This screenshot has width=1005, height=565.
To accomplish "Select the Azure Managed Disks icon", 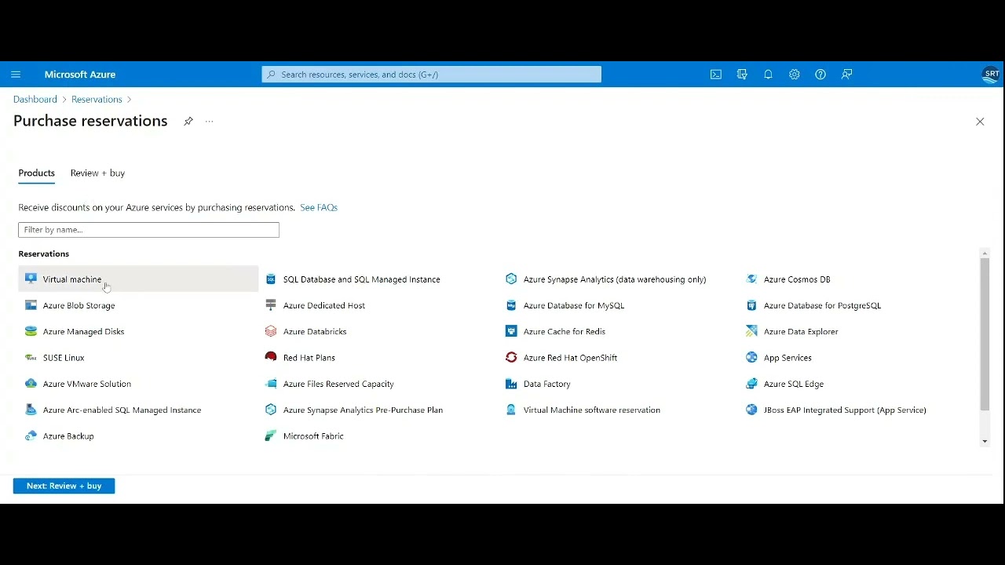I will [31, 331].
